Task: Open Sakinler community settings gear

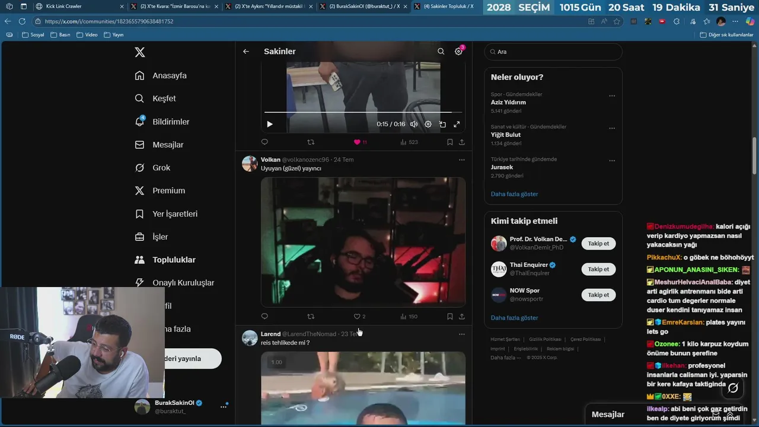Action: click(x=458, y=52)
